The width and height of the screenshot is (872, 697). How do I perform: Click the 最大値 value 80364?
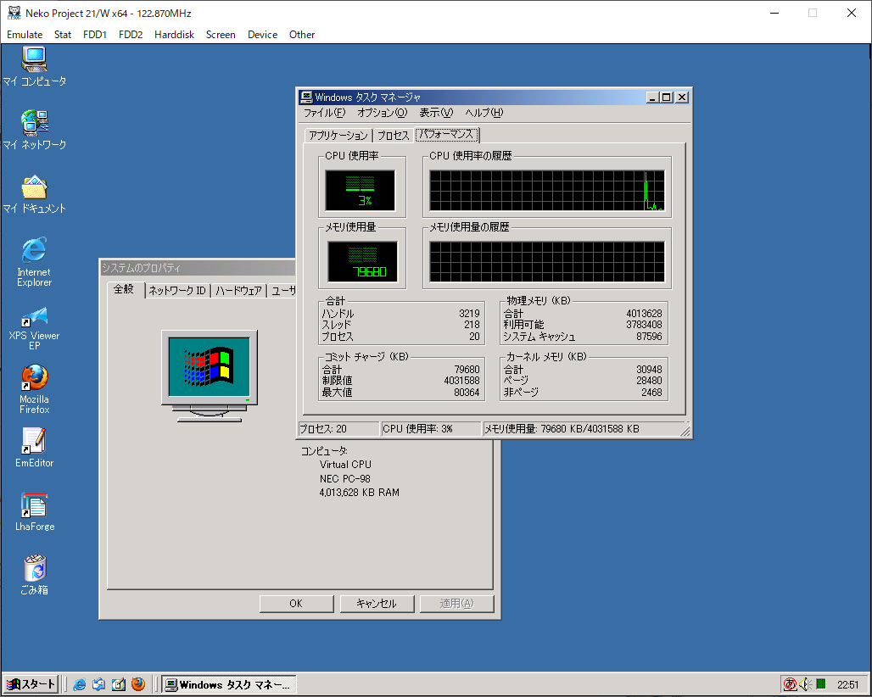467,393
